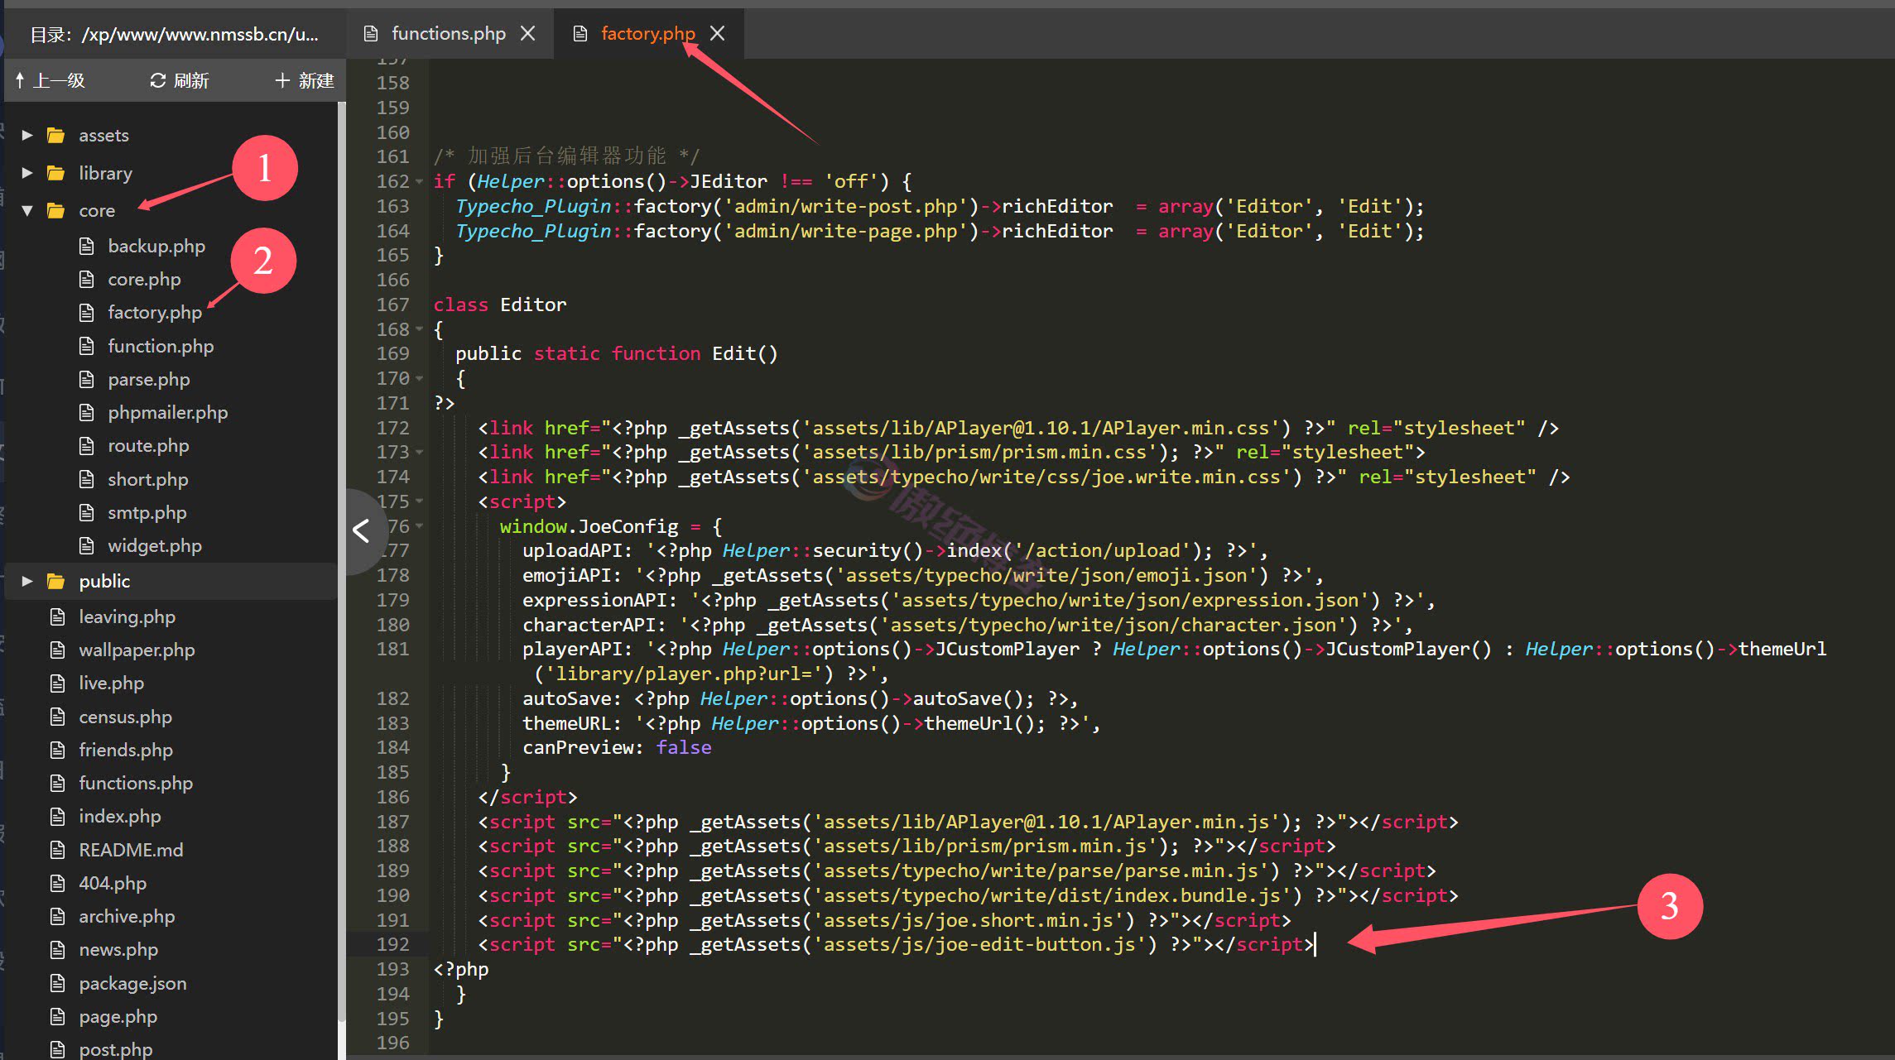
Task: Fold the class block at line 168
Action: point(419,329)
